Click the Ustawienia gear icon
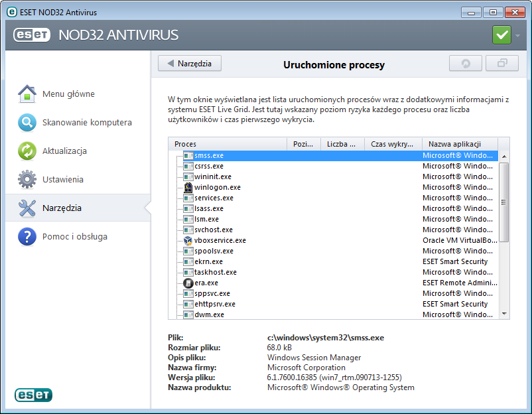 [27, 179]
